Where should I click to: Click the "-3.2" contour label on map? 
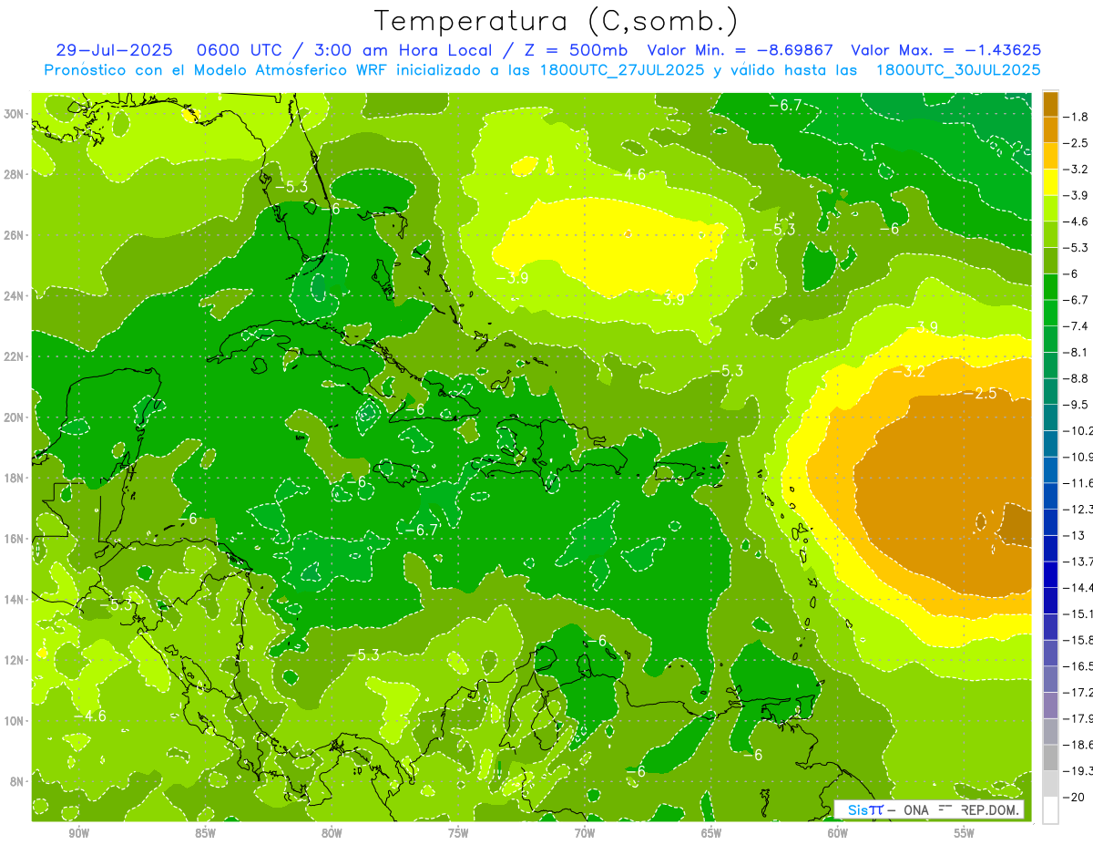pyautogui.click(x=909, y=372)
